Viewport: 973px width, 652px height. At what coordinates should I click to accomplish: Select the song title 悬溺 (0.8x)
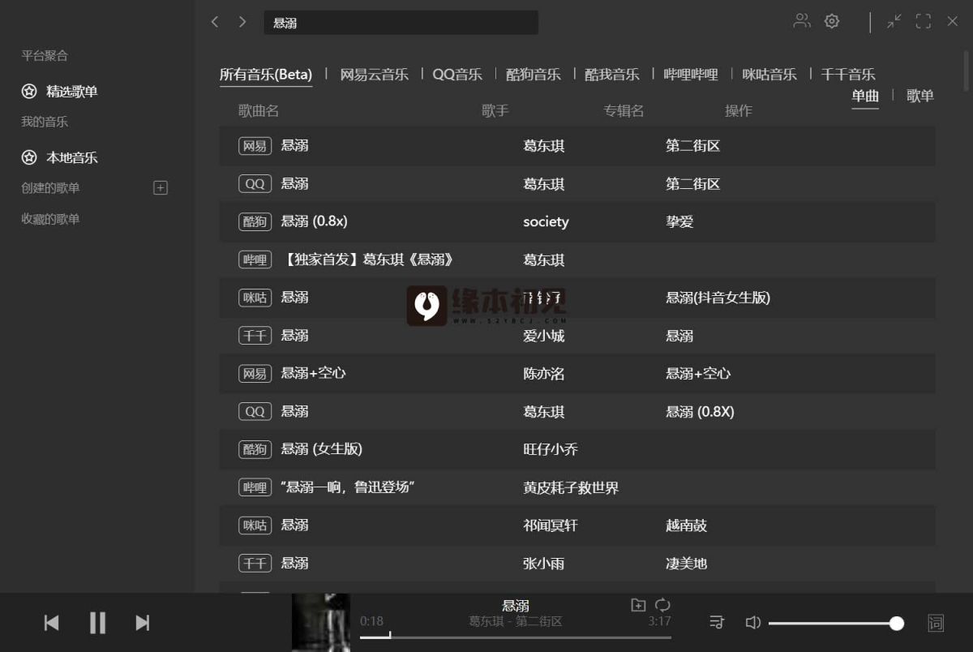[x=314, y=221]
